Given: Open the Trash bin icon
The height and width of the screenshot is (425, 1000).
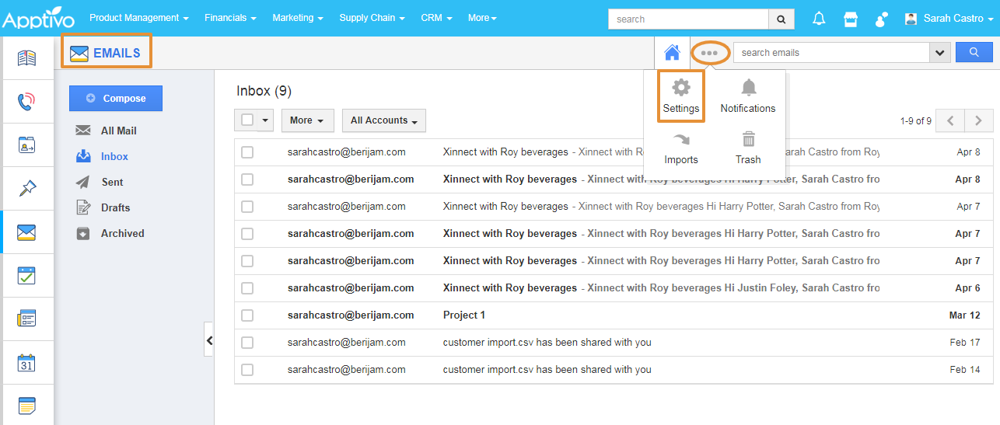Looking at the screenshot, I should click(748, 141).
